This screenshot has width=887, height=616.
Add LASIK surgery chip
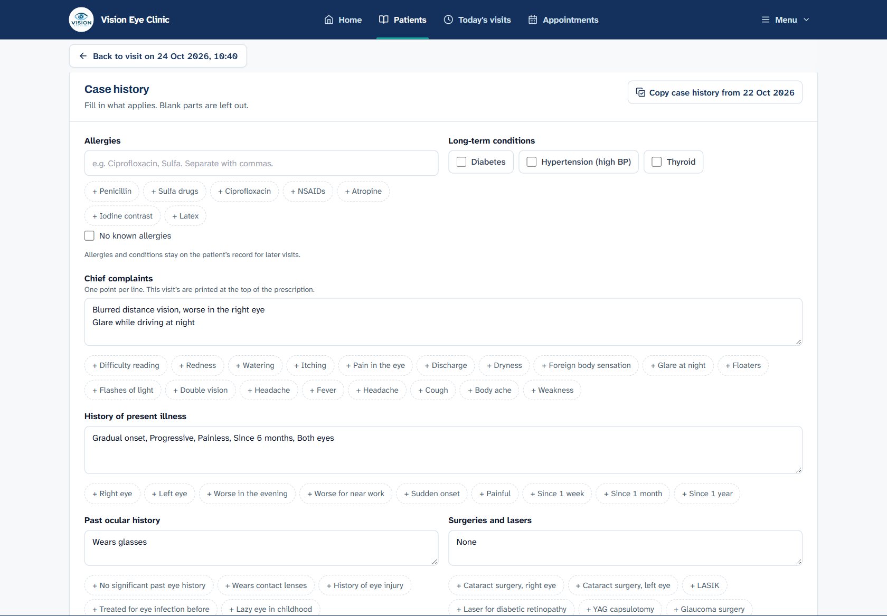[x=705, y=585]
